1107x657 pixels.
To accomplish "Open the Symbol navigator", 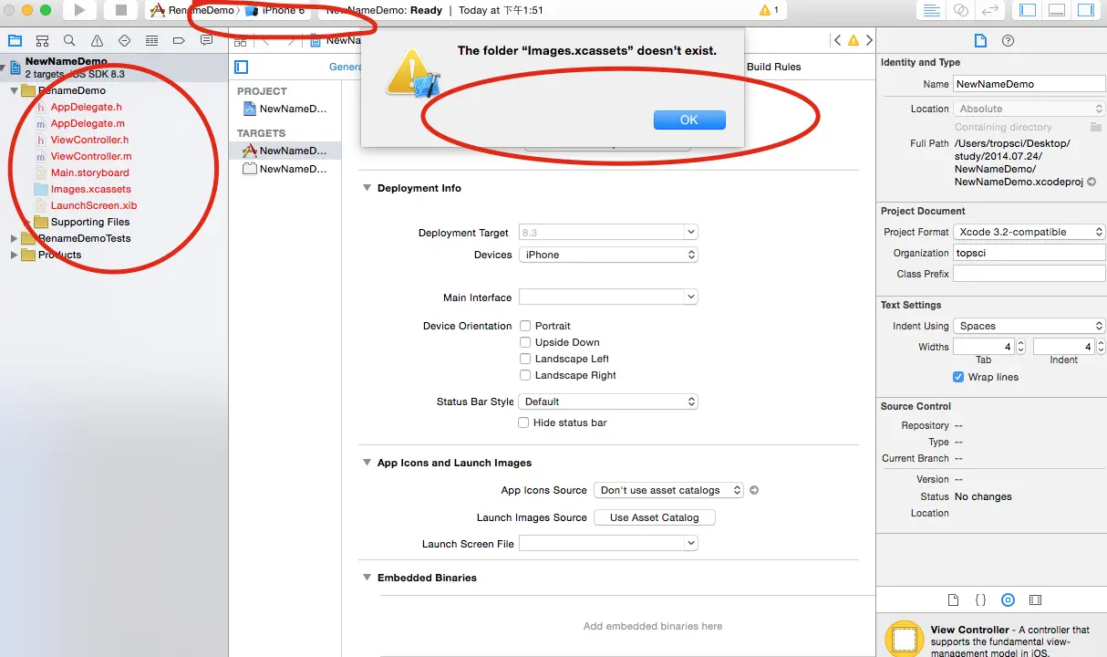I will (42, 41).
